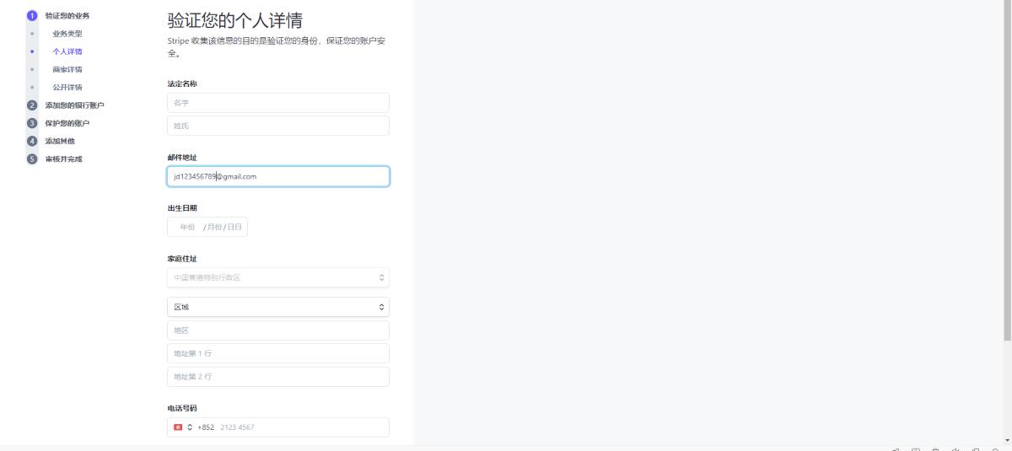
Task: Click the Hong Kong flag icon
Action: (178, 427)
